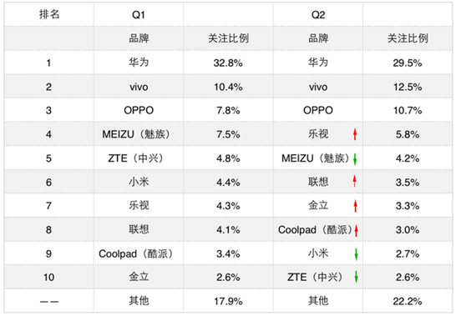
Task: Select the 29.5% value in Q2
Action: click(x=408, y=63)
